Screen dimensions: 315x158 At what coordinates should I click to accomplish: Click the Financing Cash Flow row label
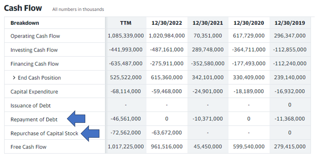34,64
